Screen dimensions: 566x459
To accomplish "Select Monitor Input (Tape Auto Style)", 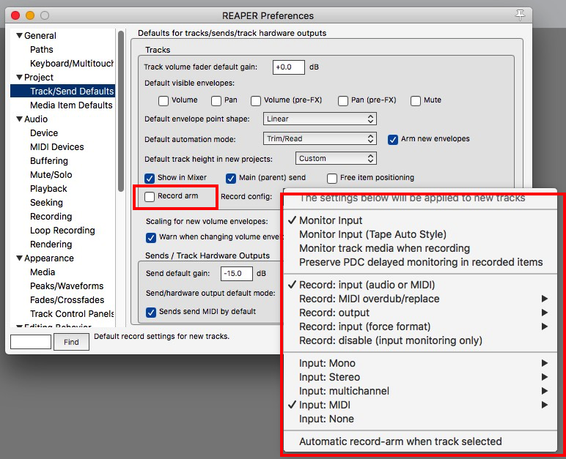I will (421, 234).
